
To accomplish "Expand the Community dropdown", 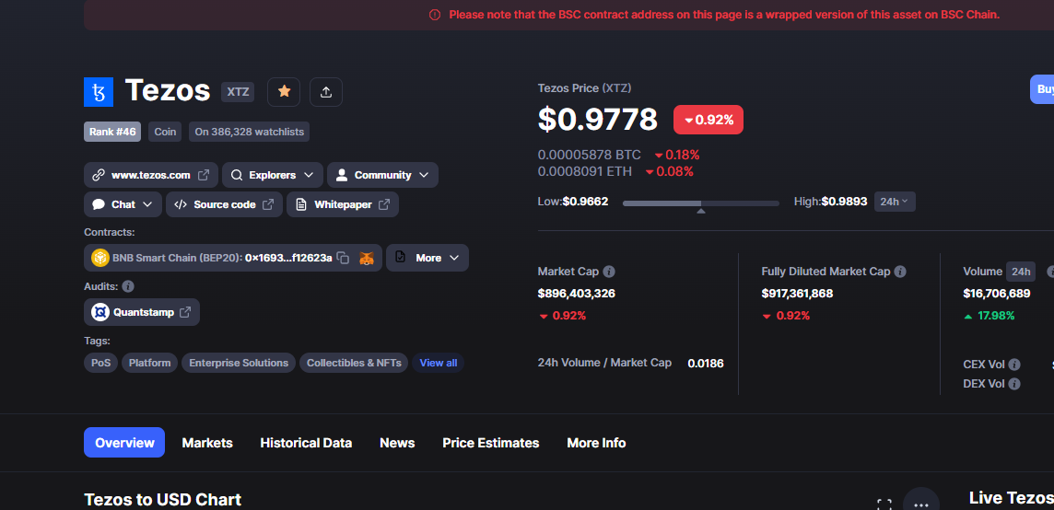I will pos(382,175).
